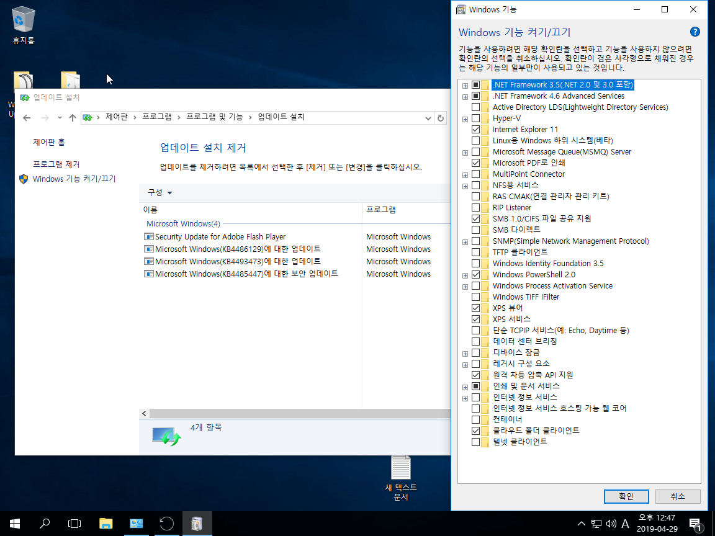Click 제어판 in the breadcrumb path

click(x=116, y=117)
